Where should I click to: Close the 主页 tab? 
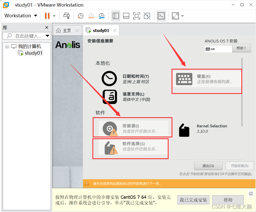pyautogui.click(x=77, y=31)
